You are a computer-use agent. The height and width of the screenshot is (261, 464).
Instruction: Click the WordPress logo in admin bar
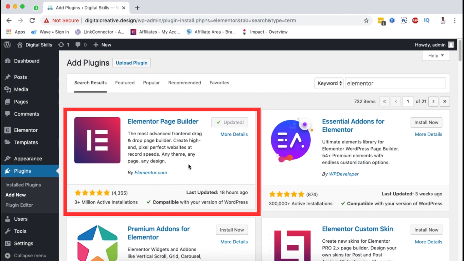click(7, 45)
